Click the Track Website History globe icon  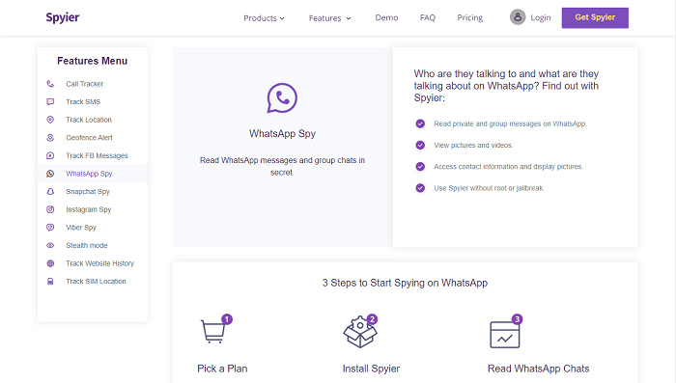[50, 263]
